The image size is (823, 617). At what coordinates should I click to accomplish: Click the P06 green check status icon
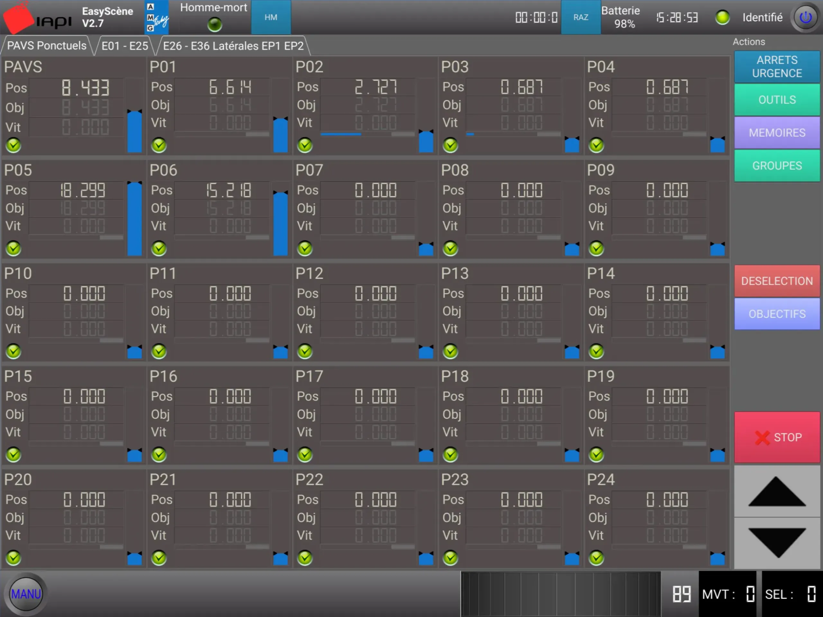point(159,248)
